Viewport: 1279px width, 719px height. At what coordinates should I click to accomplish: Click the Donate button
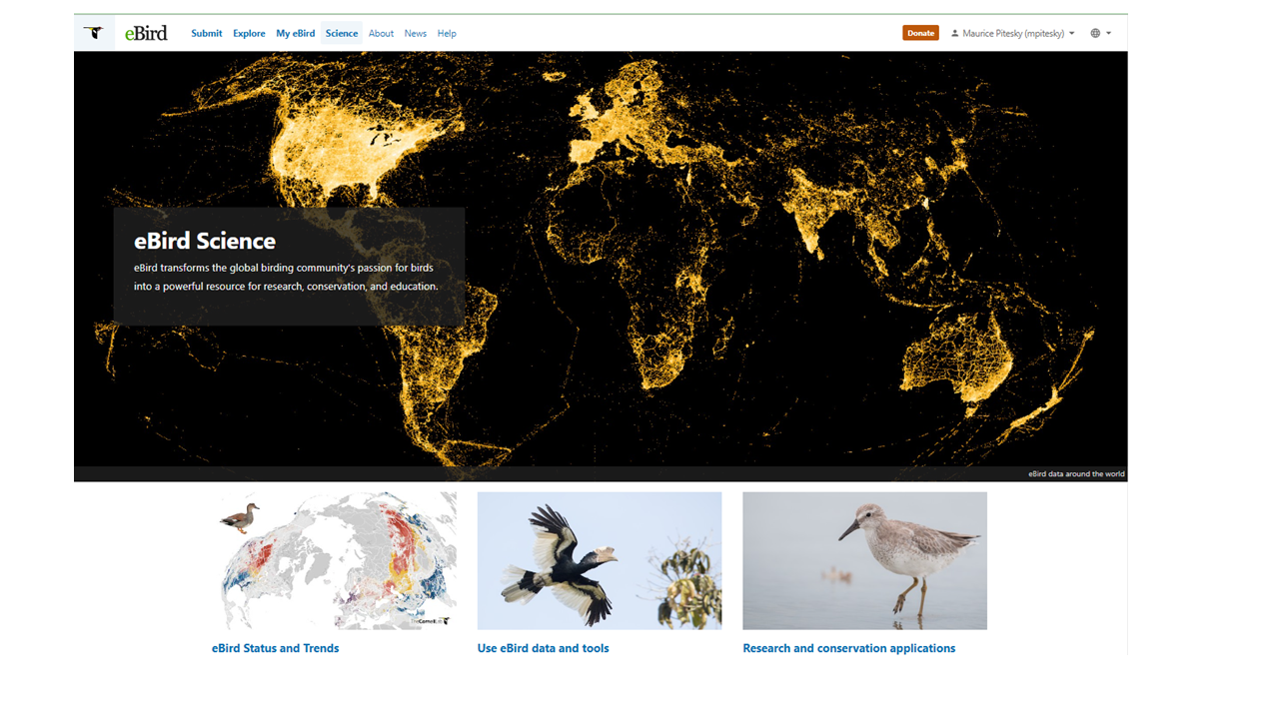tap(920, 32)
